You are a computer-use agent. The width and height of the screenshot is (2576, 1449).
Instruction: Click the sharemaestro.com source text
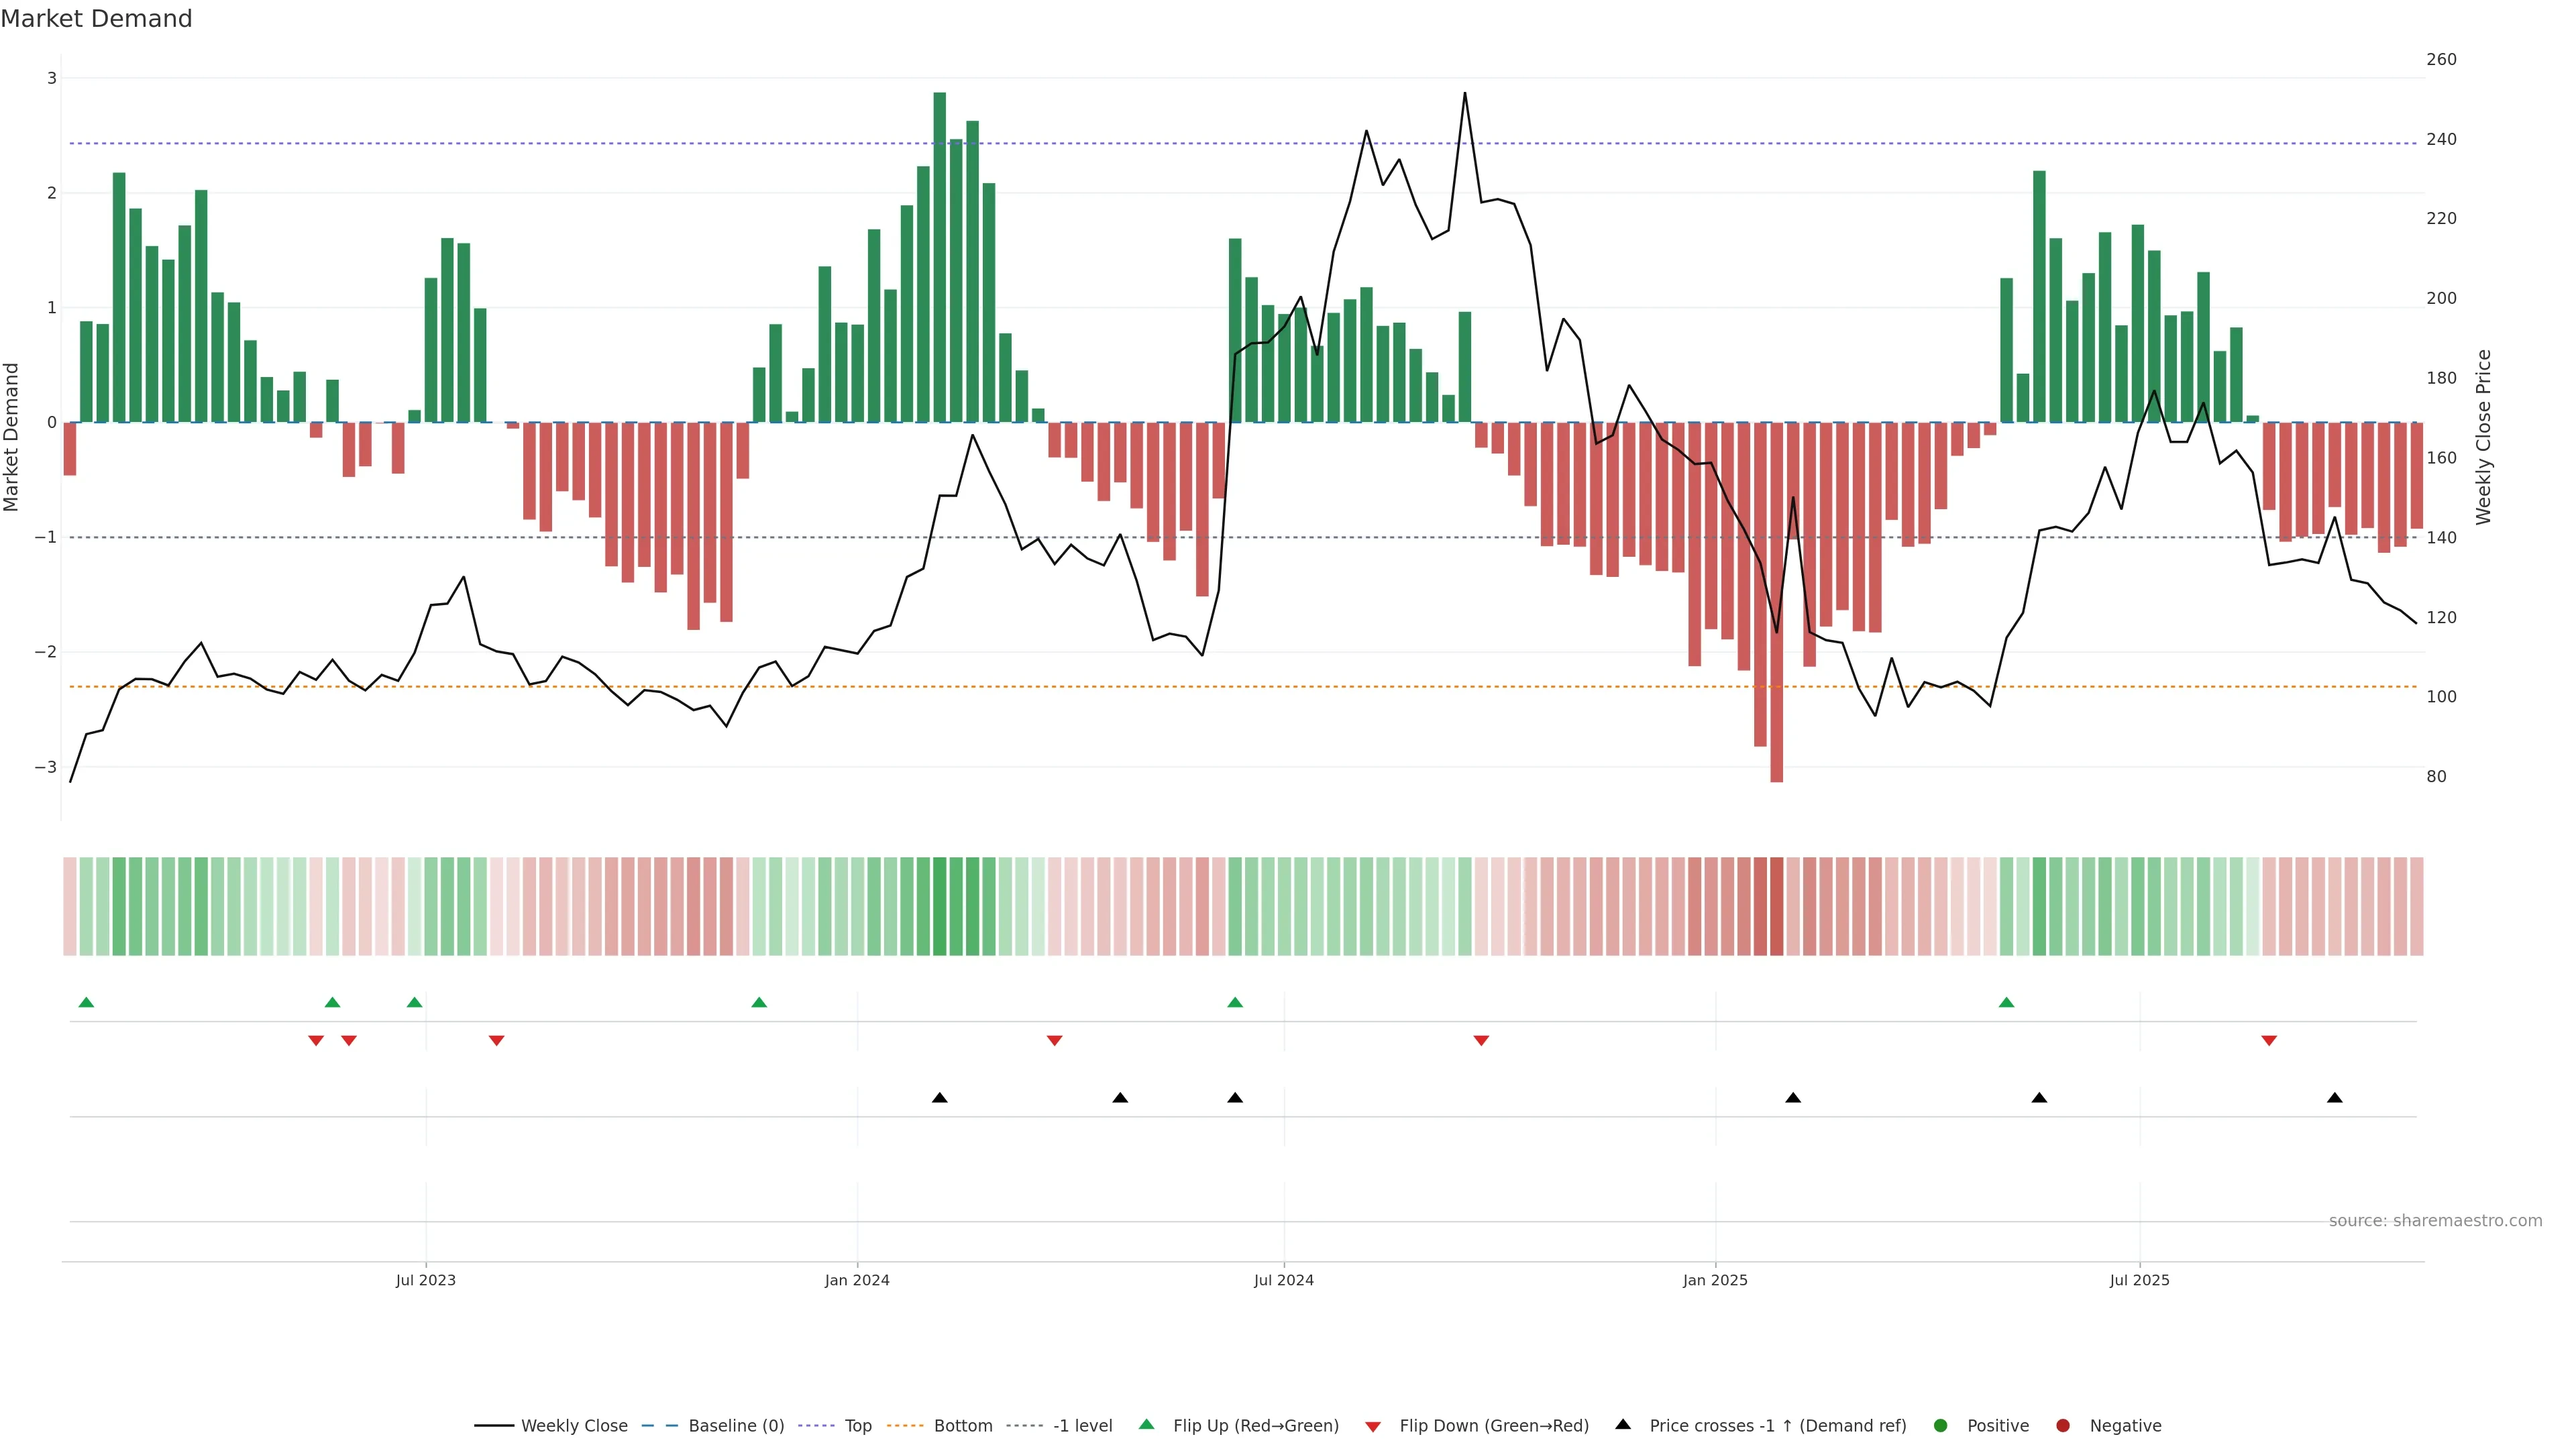(x=2435, y=1221)
